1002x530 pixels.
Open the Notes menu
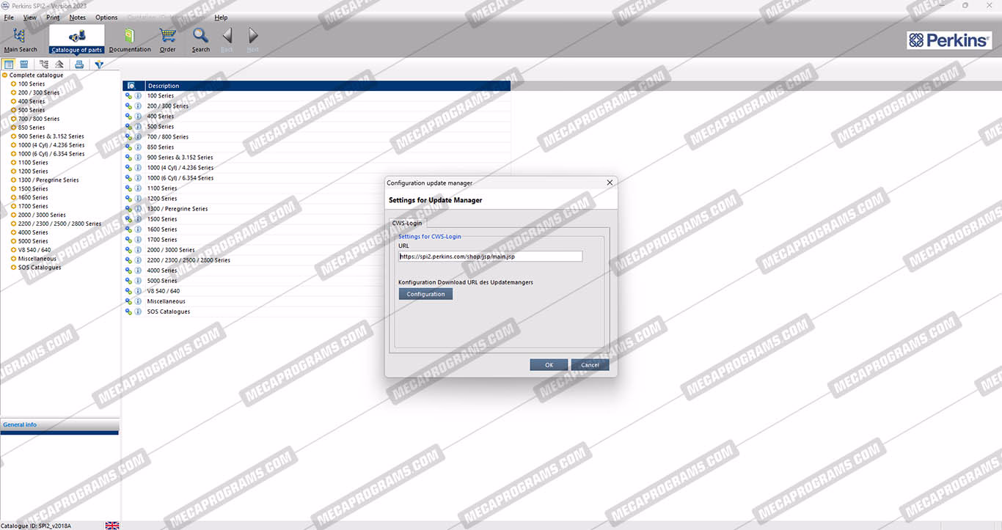click(77, 18)
